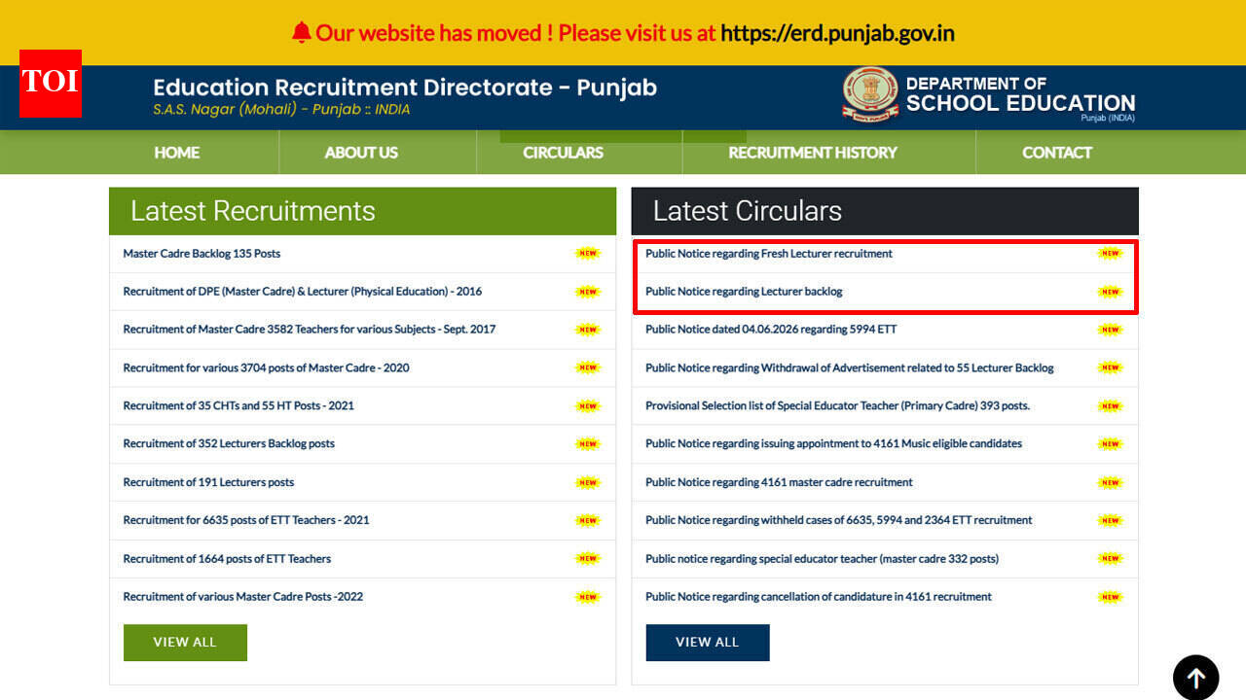Open the CONTACT menu item
Image resolution: width=1246 pixels, height=700 pixels.
1057,153
